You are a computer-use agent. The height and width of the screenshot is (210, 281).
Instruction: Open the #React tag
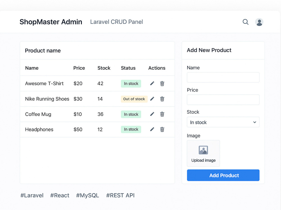pyautogui.click(x=60, y=195)
